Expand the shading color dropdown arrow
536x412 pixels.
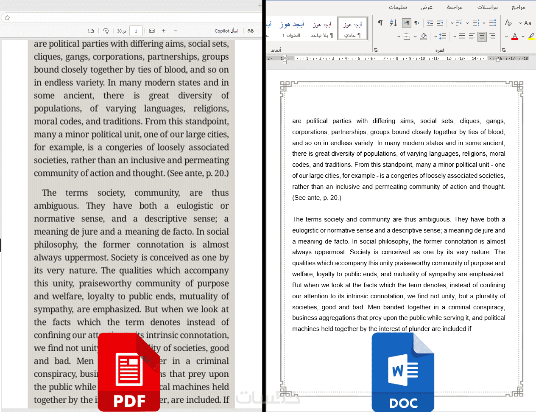[x=415, y=36]
